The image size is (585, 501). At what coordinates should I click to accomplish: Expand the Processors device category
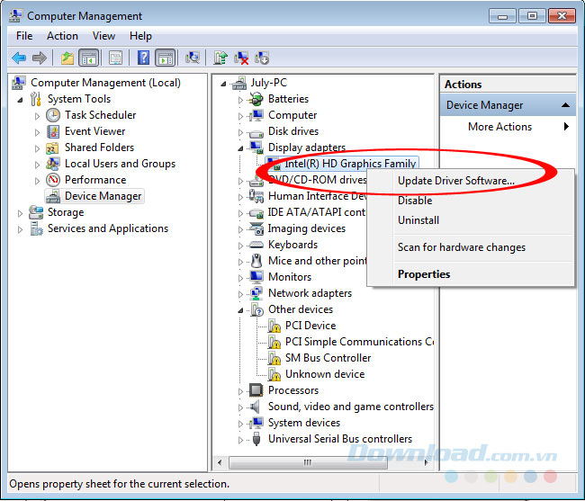pyautogui.click(x=241, y=390)
